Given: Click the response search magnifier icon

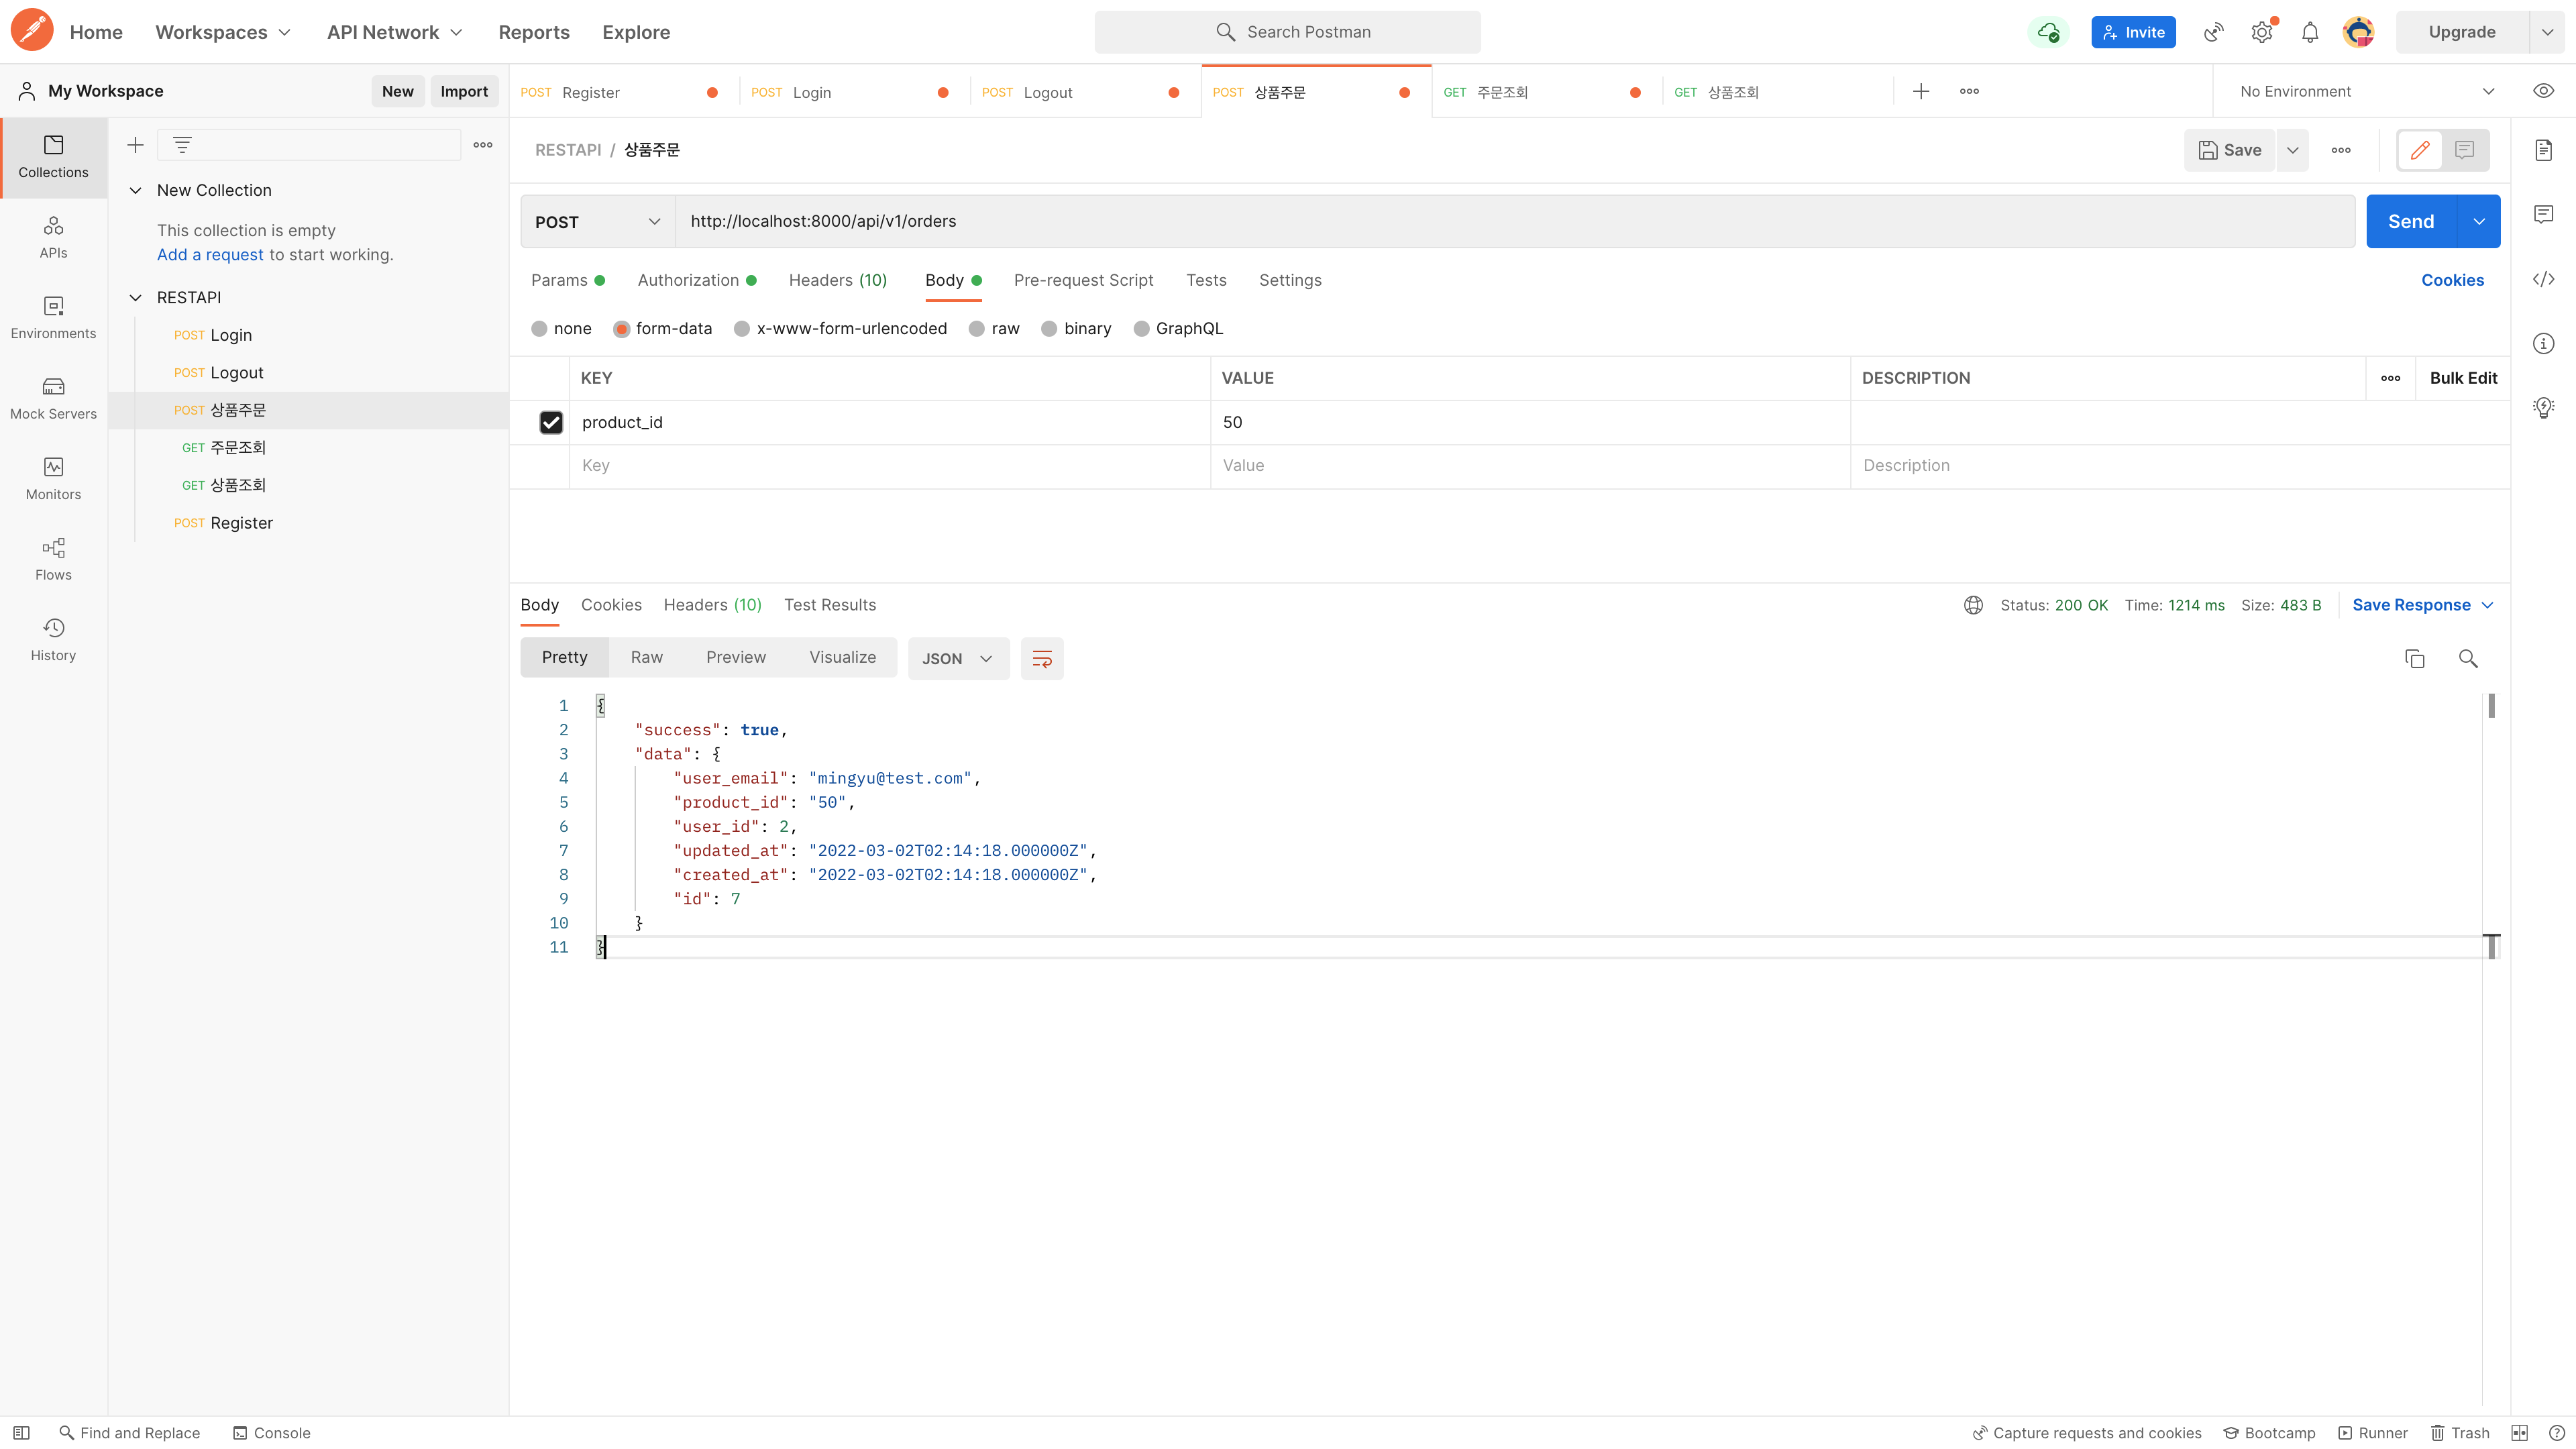Looking at the screenshot, I should [2467, 658].
